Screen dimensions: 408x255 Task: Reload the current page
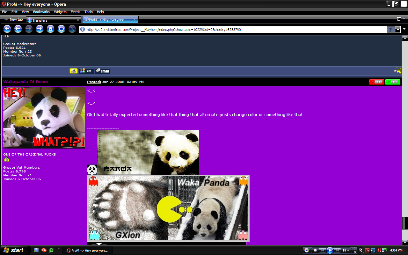pyautogui.click(x=61, y=29)
